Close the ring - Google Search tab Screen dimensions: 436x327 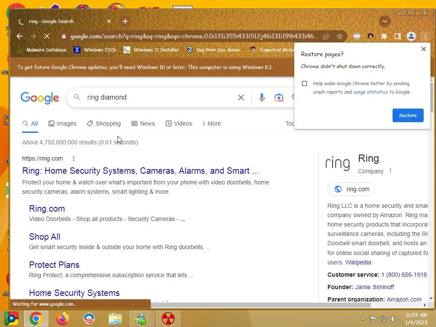(x=109, y=21)
